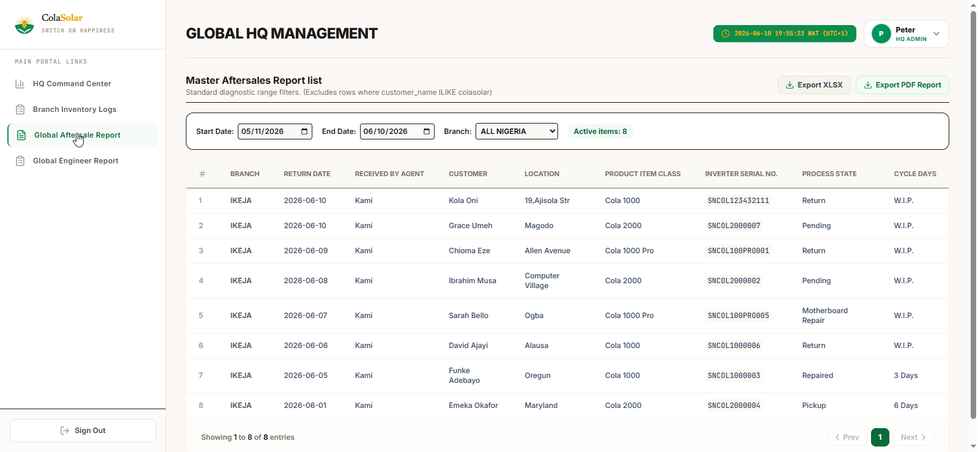The height and width of the screenshot is (452, 978).
Task: Click the BRANCH column header
Action: point(245,174)
